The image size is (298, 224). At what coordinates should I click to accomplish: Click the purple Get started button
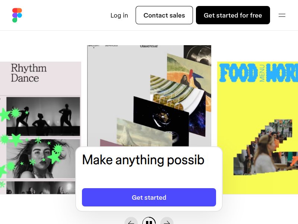(149, 197)
